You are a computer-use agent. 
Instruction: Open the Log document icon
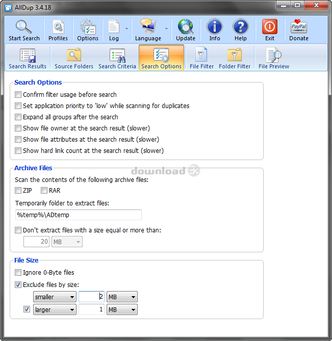(114, 27)
